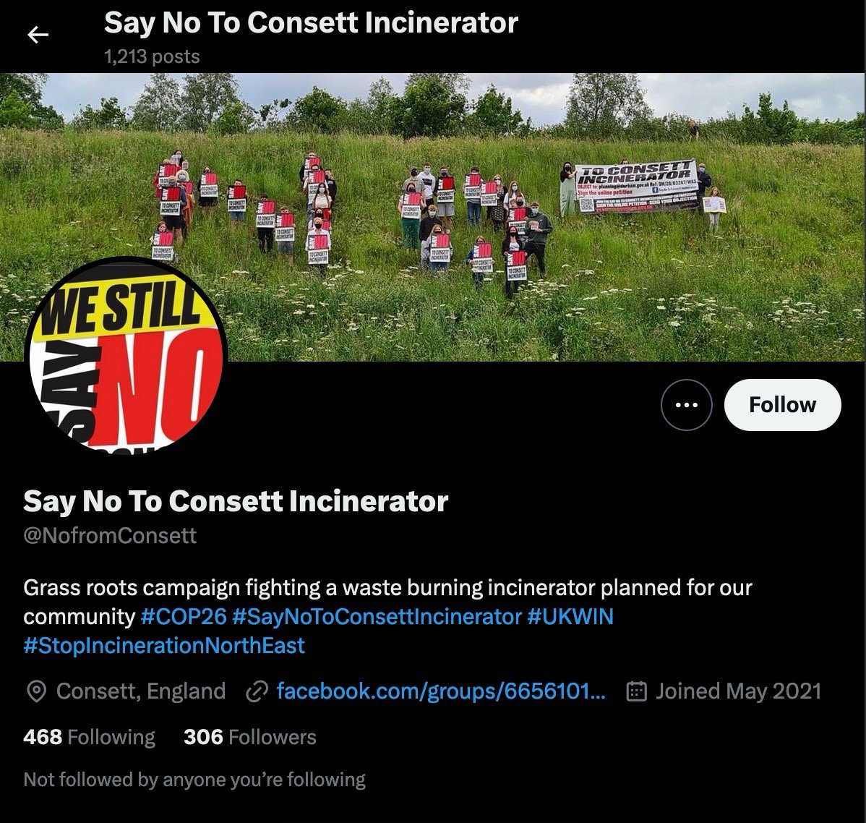Open the #StopIncinerationNorthEast hashtag

click(164, 645)
